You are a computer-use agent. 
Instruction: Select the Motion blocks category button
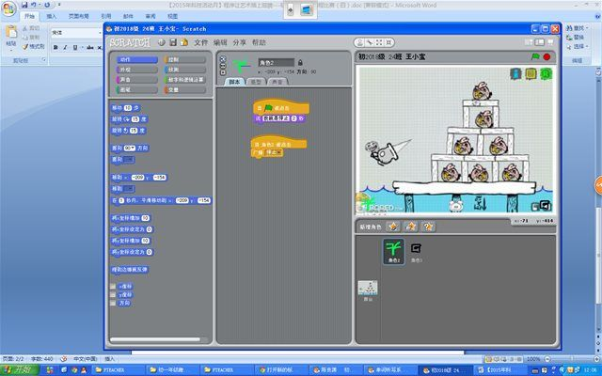[x=135, y=59]
